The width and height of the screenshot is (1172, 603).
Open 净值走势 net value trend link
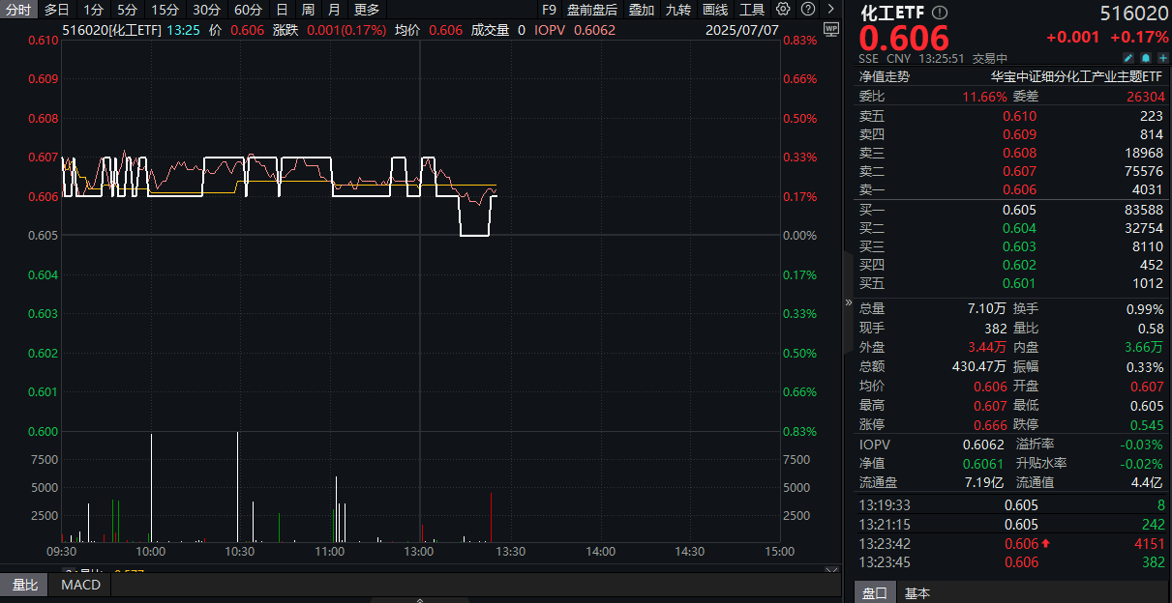click(884, 75)
